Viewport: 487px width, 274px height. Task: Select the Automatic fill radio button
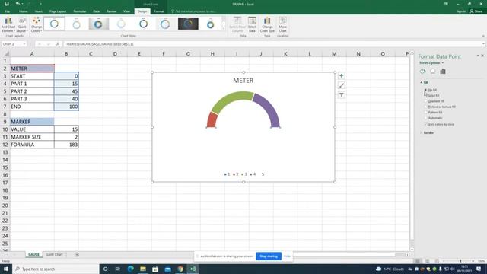click(x=425, y=118)
